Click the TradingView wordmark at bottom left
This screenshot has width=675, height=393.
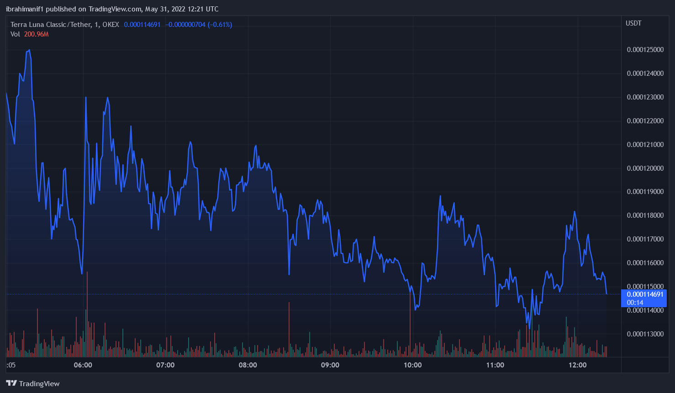[x=39, y=383]
